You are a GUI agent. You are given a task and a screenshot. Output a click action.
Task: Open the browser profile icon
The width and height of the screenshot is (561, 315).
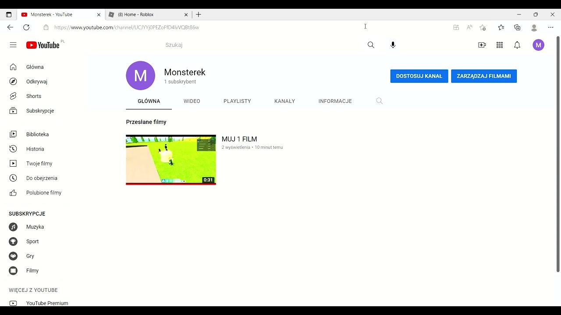pos(534,27)
